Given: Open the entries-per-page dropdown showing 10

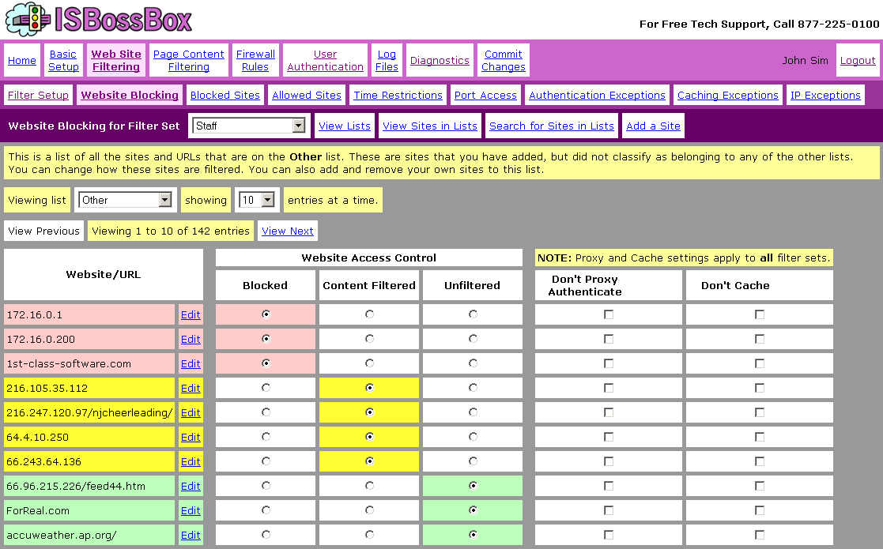Looking at the screenshot, I should tap(267, 201).
